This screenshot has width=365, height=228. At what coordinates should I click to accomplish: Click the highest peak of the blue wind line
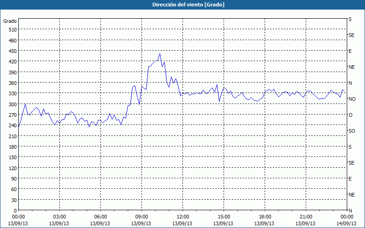pos(160,54)
